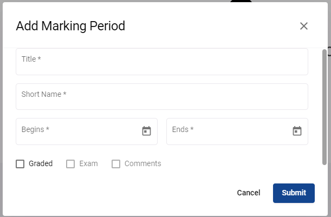Enable the Graded checkbox
This screenshot has height=217, width=331.
20,164
